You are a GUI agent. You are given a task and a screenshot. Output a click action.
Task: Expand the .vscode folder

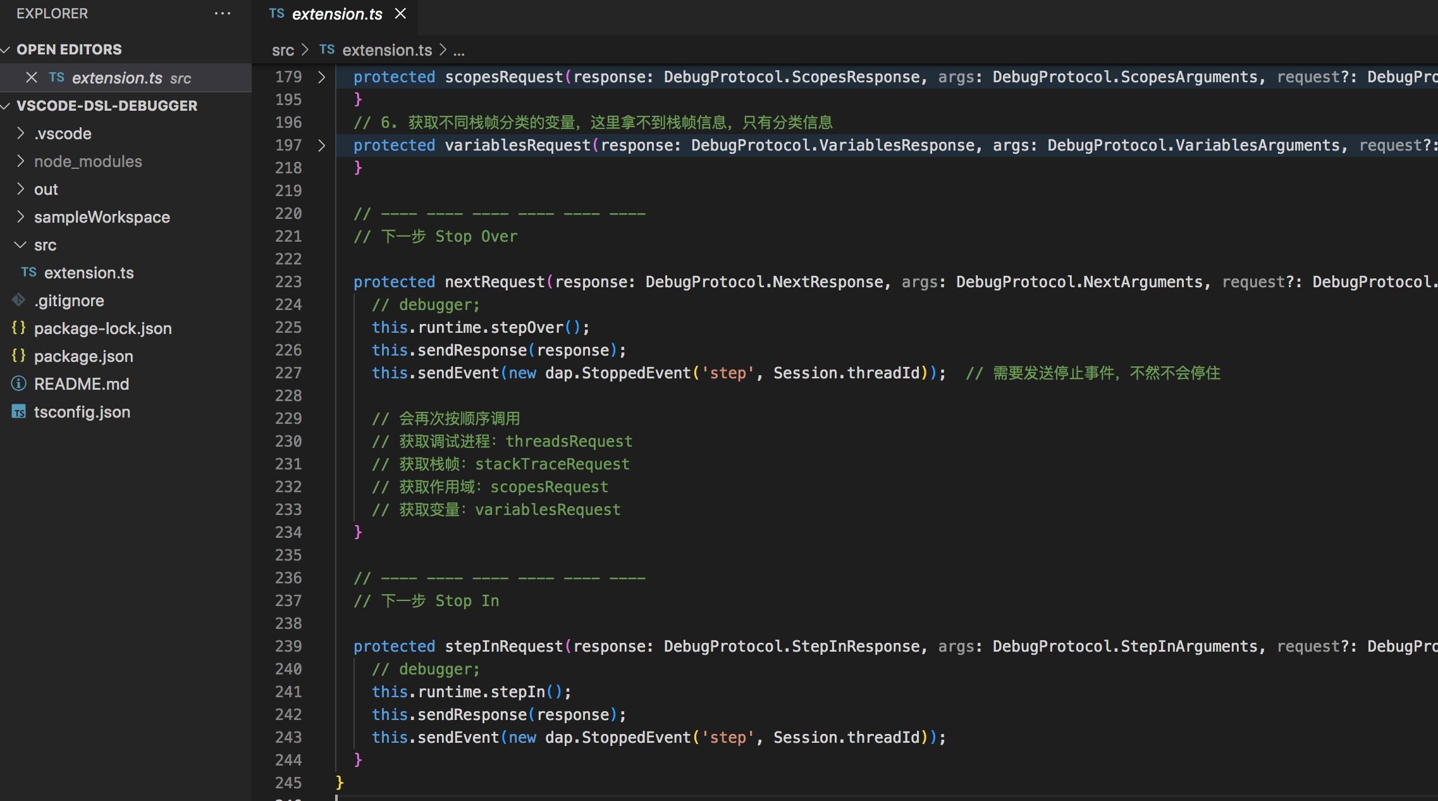click(63, 133)
